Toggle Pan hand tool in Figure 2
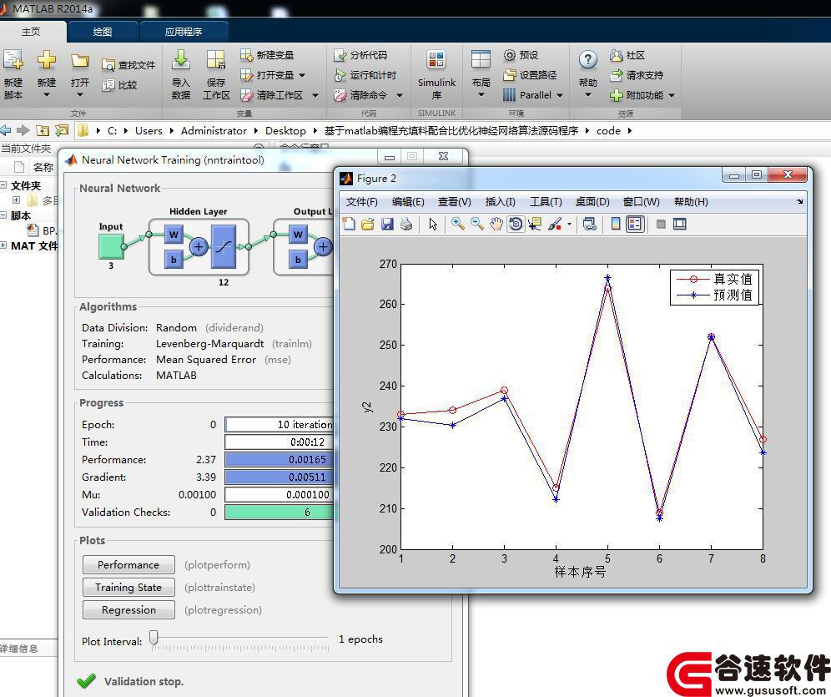831x697 pixels. [496, 225]
